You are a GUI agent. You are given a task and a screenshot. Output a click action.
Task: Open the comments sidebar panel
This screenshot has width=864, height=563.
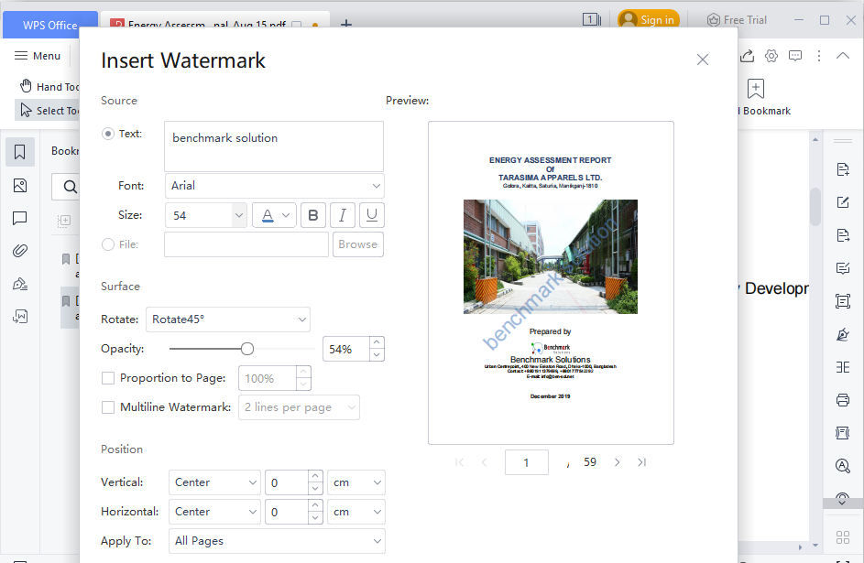[20, 219]
